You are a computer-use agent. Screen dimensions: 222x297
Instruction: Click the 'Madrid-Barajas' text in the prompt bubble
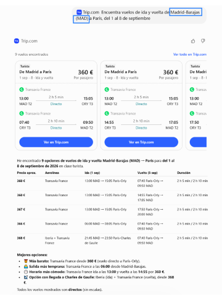pos(185,12)
